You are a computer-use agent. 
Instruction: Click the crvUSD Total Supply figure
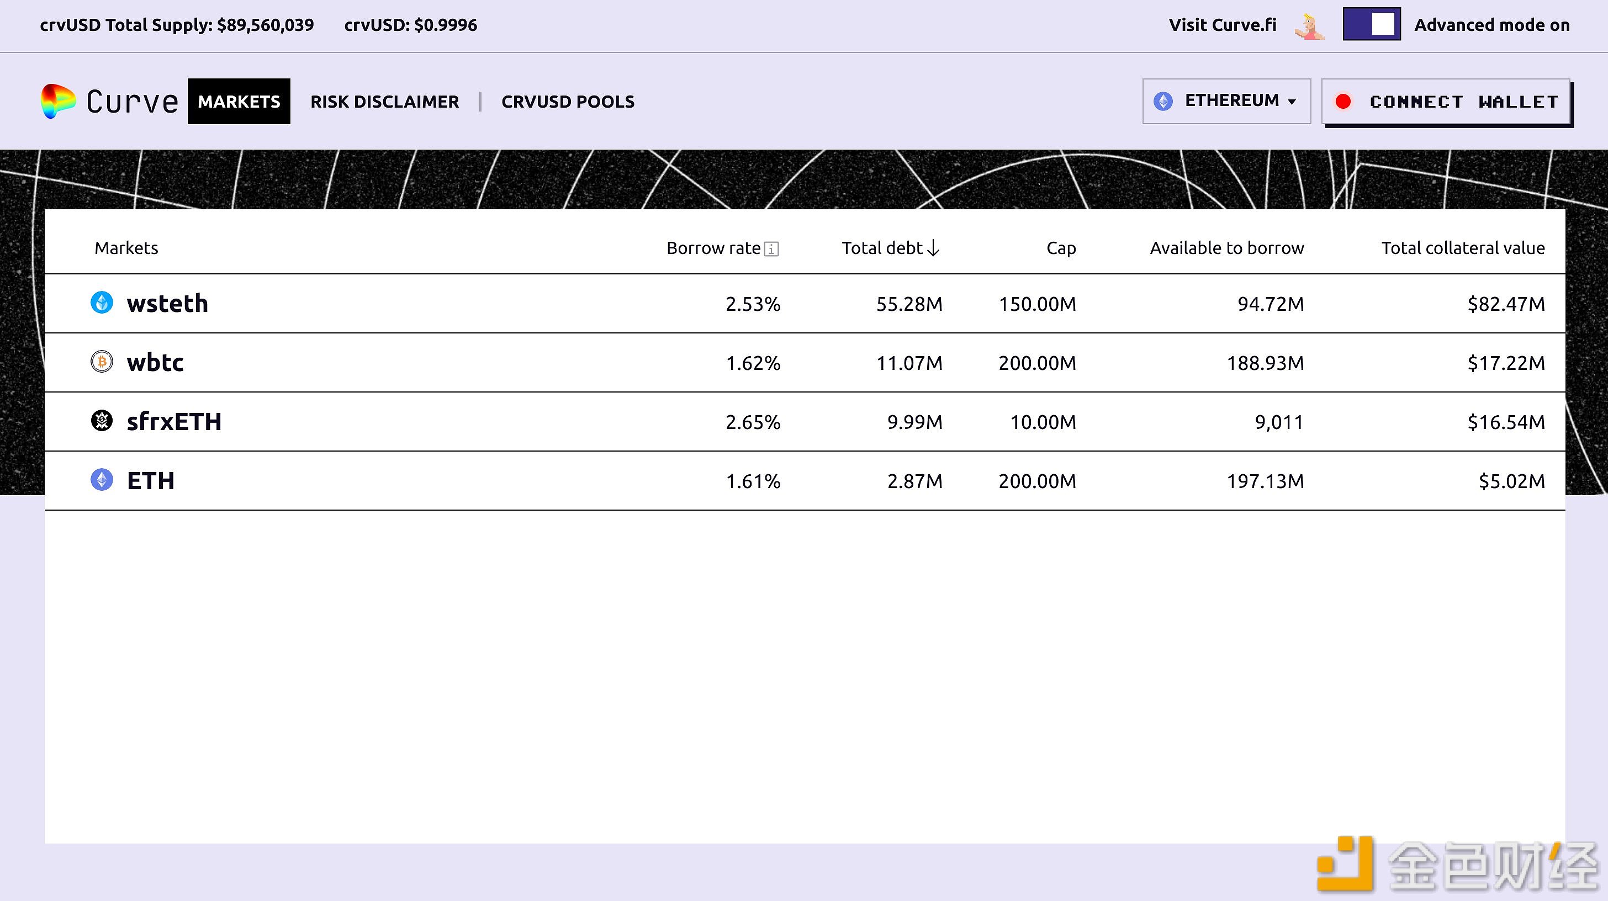click(x=177, y=25)
